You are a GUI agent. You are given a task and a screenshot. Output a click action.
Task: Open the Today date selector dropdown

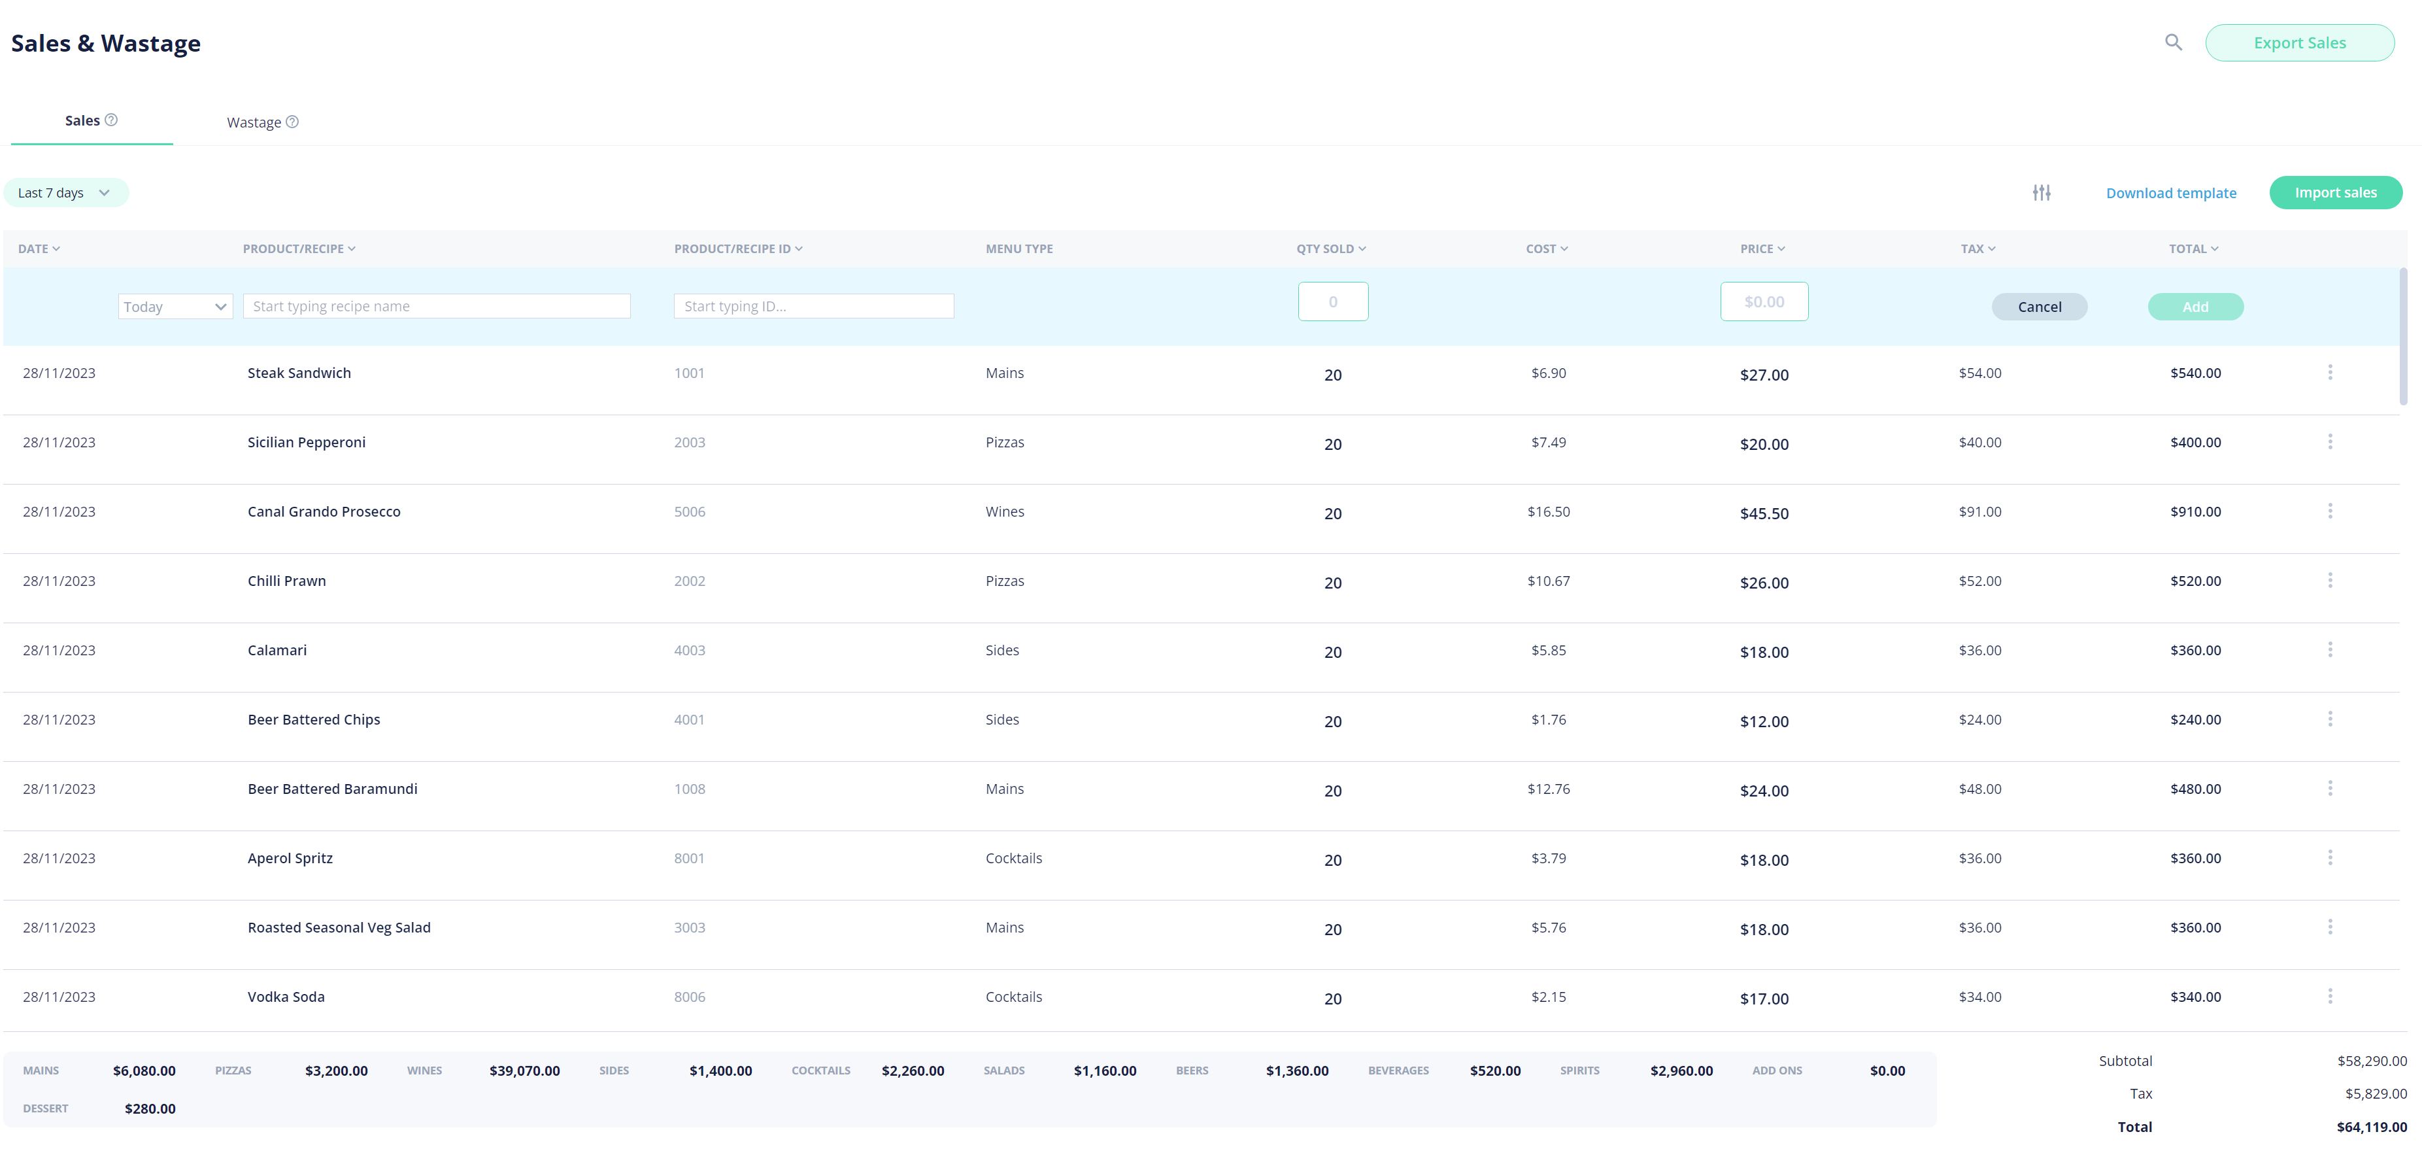[x=175, y=305]
